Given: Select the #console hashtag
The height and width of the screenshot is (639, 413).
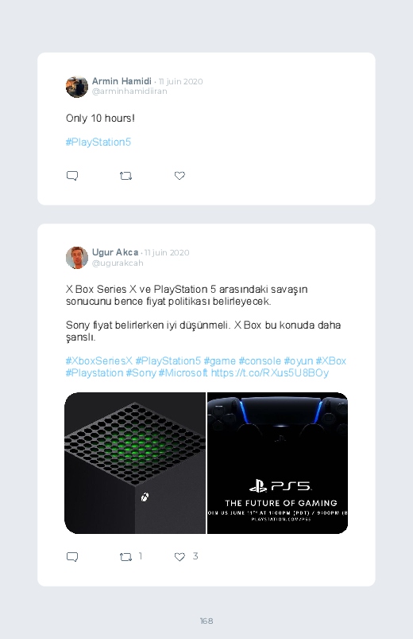Looking at the screenshot, I should 260,361.
